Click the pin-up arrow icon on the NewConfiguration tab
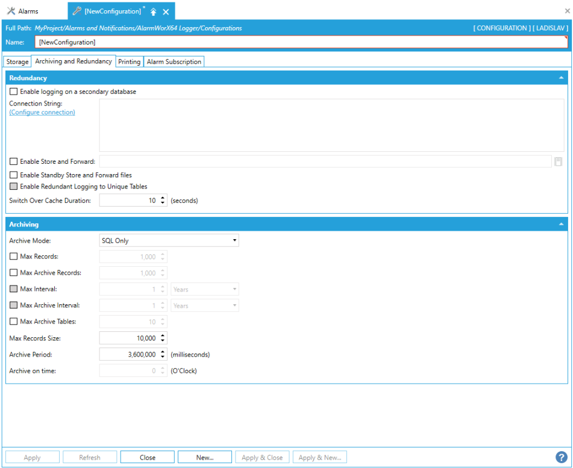573x468 pixels. pos(154,11)
